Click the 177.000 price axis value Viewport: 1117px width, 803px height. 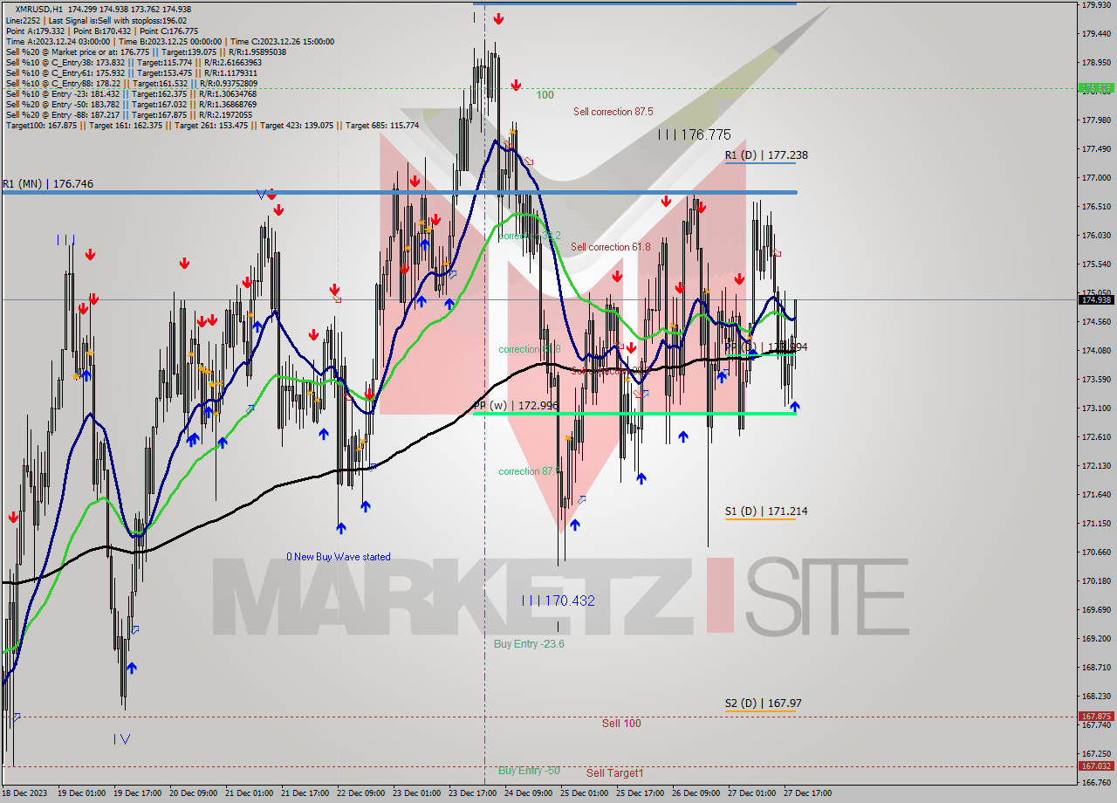click(x=1096, y=178)
